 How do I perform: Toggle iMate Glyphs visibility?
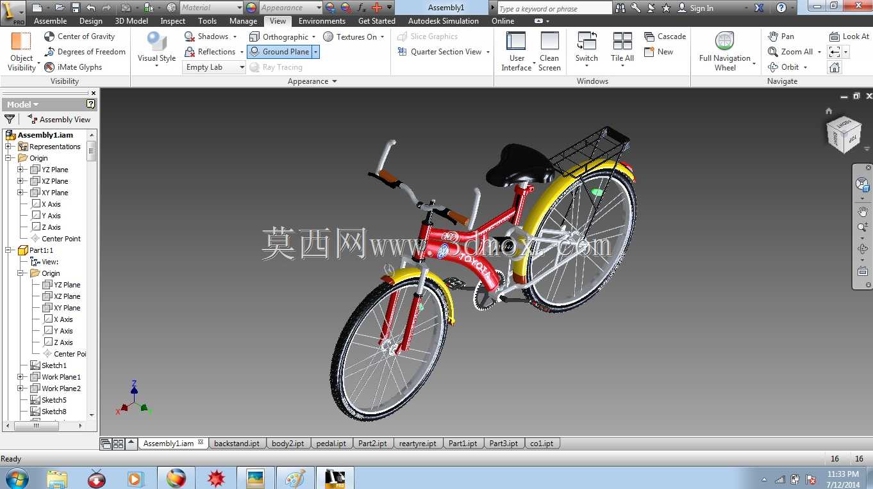point(73,67)
